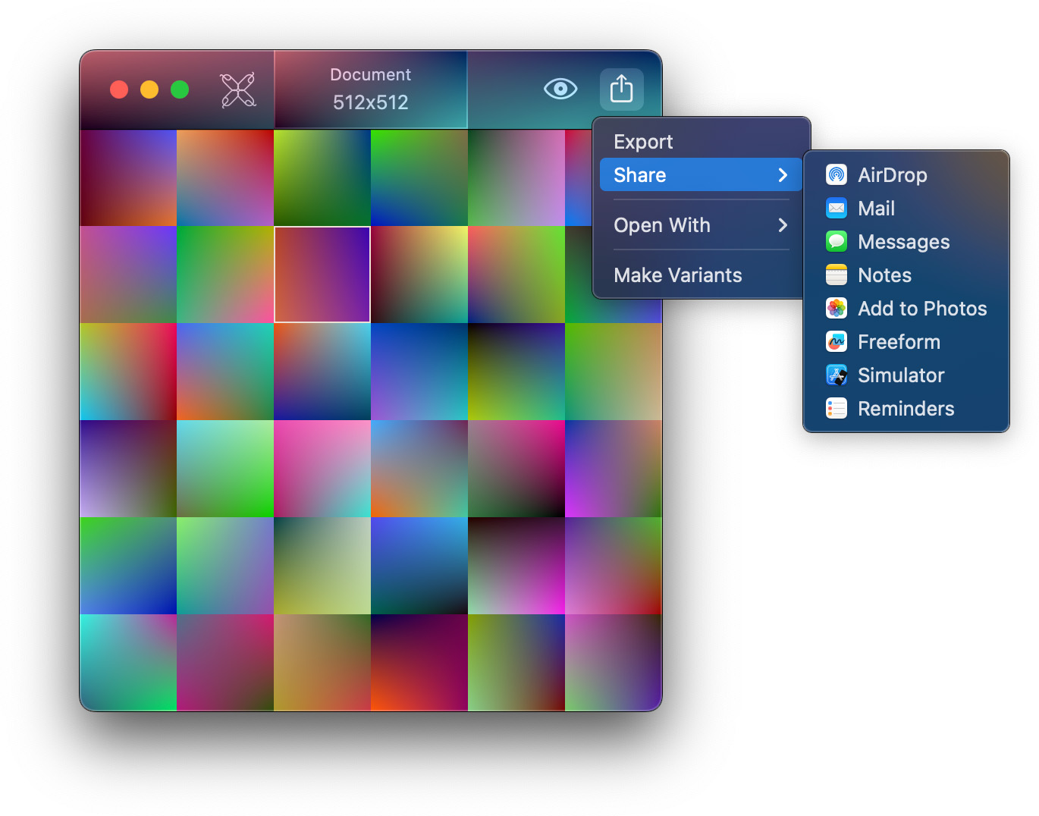Screen dimensions: 1039x816
Task: Click the Document 512x512 title section
Action: 370,89
